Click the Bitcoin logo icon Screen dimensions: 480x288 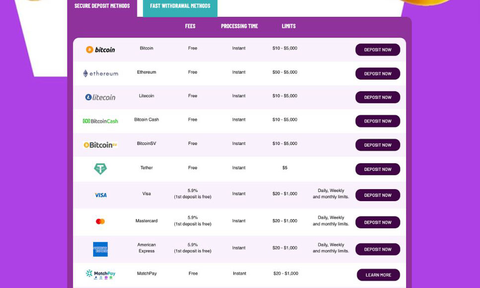pyautogui.click(x=101, y=50)
